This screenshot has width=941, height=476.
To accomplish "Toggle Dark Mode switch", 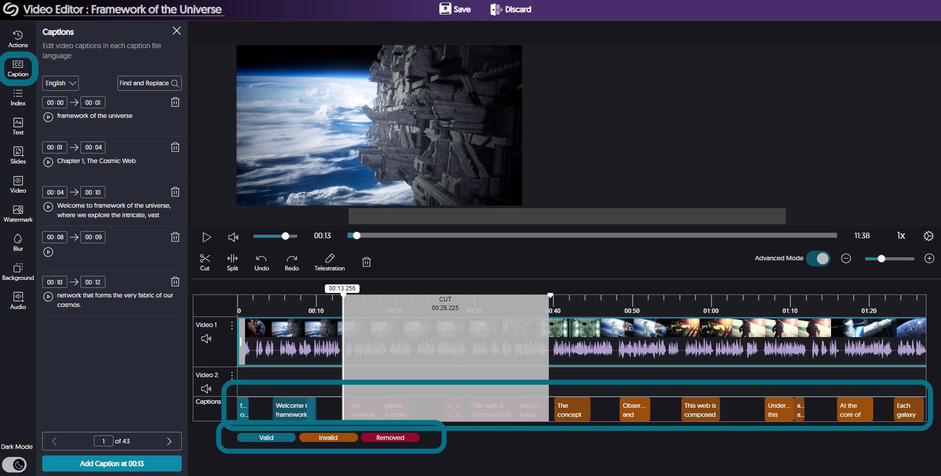I will point(14,465).
